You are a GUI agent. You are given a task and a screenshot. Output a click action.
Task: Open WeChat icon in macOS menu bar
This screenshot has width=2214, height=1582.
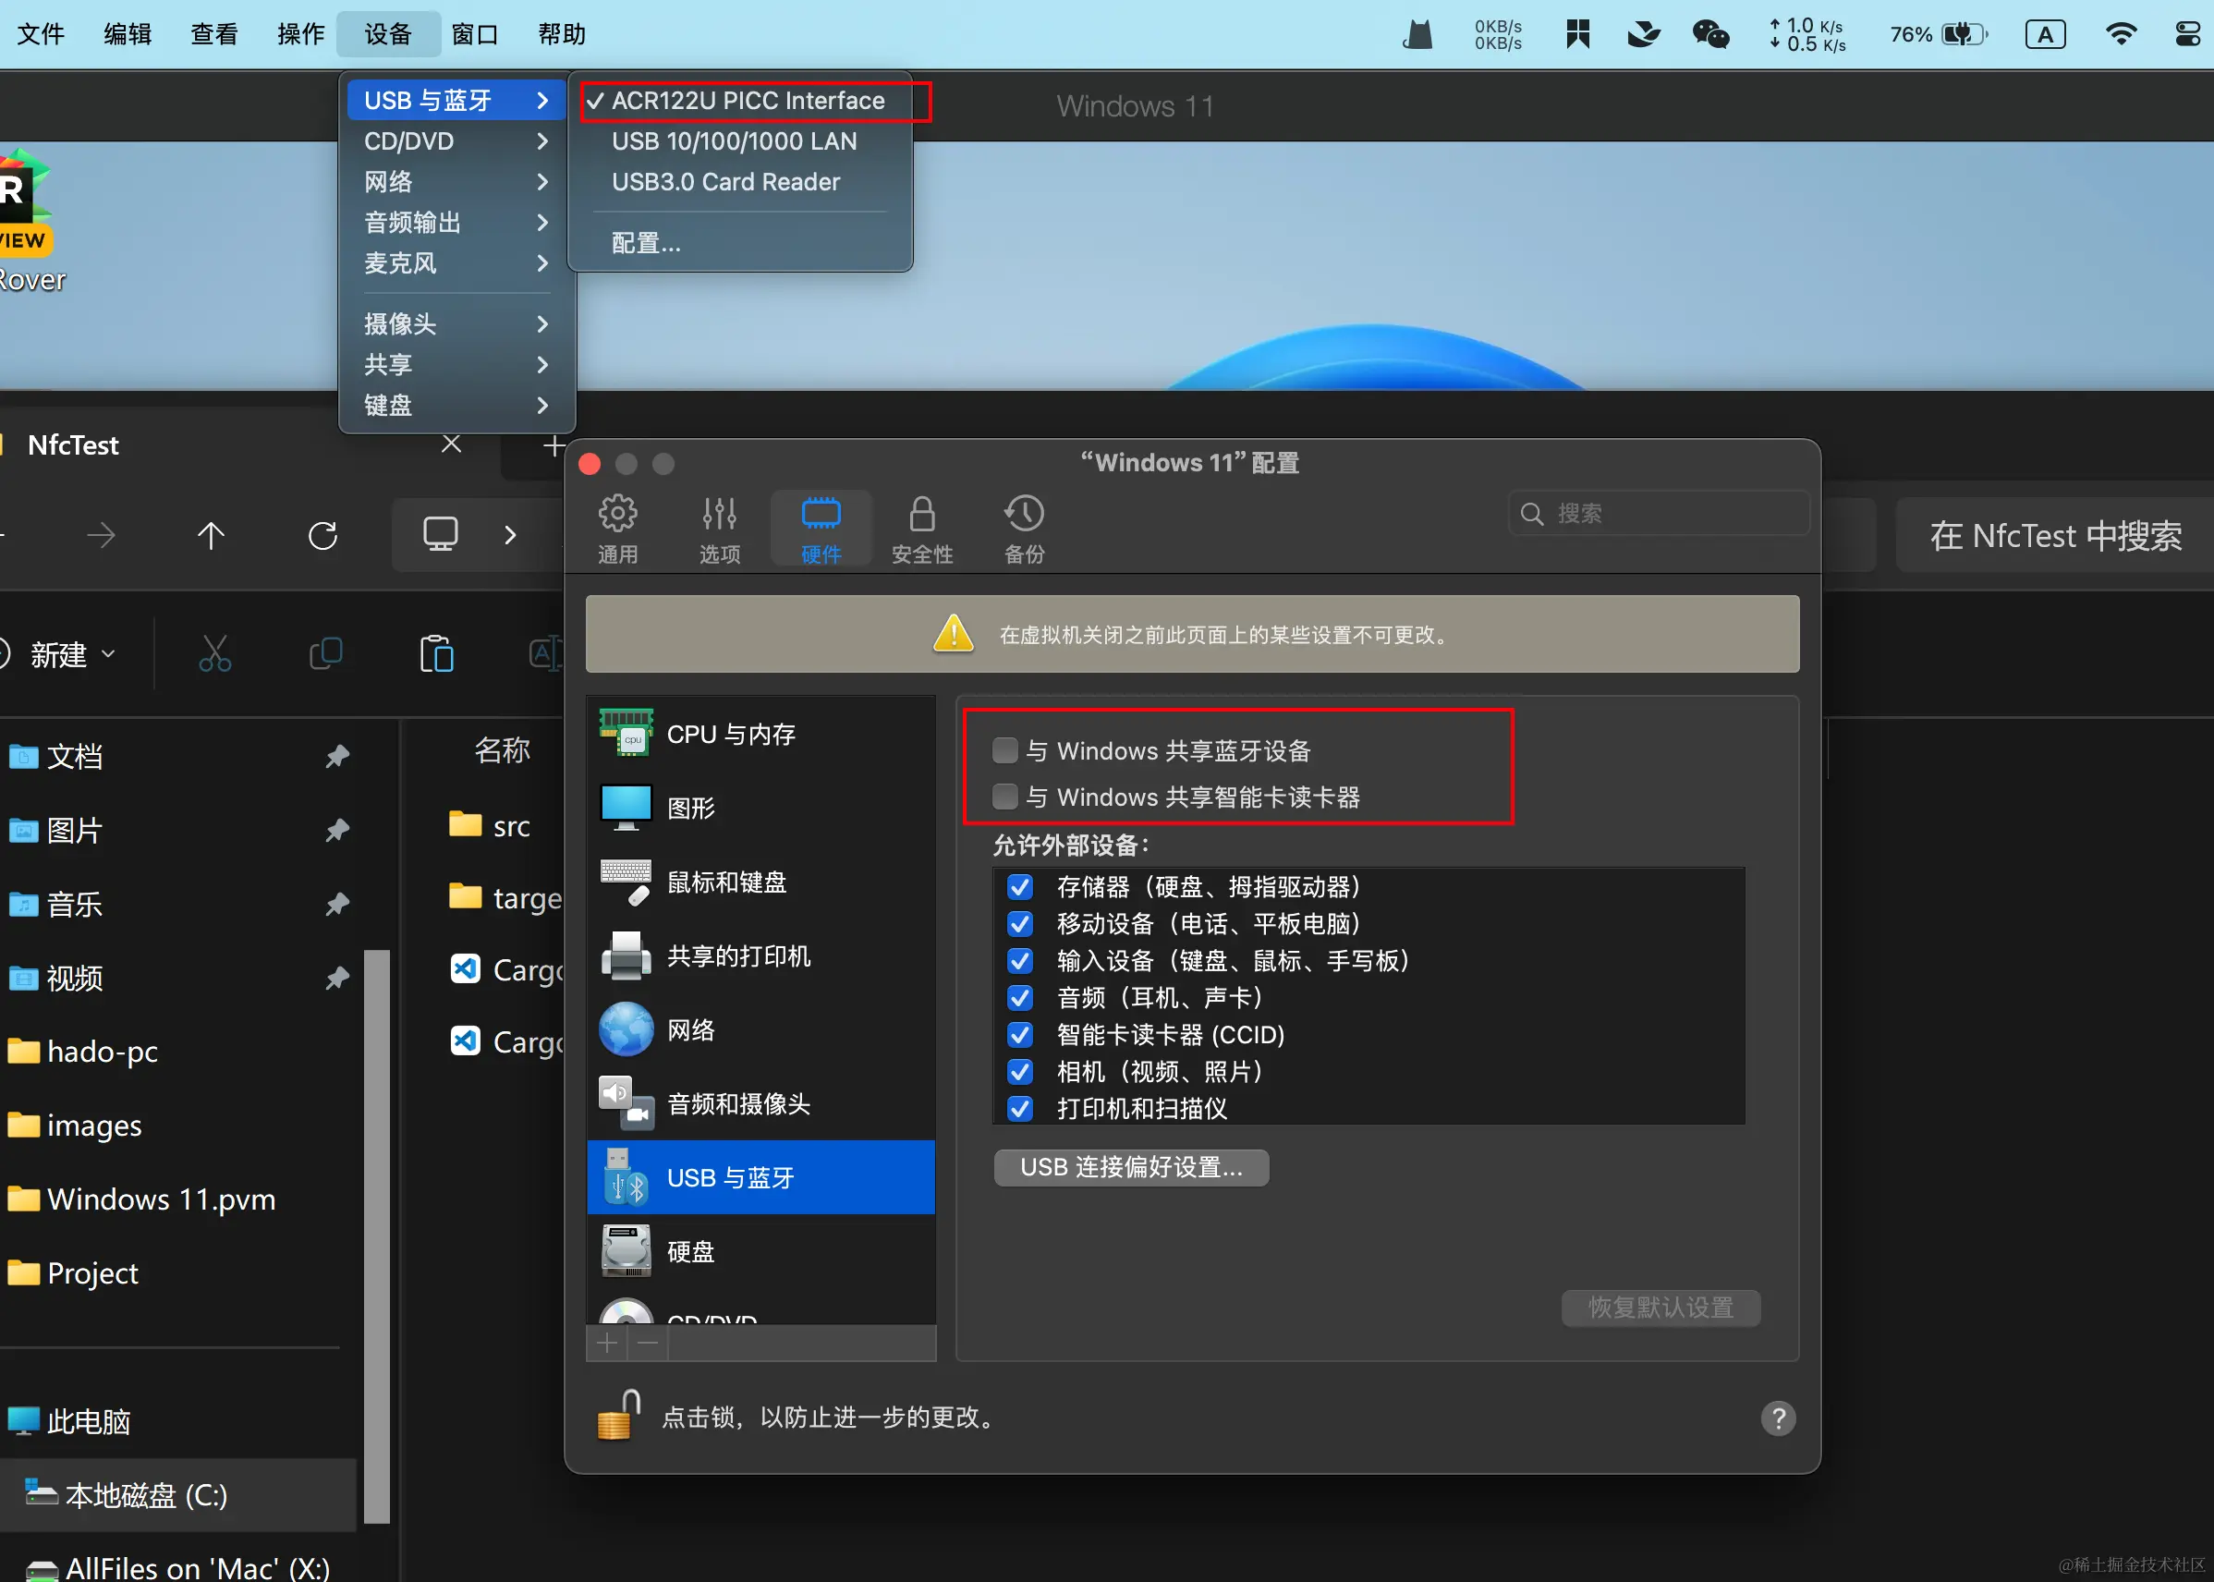(x=1709, y=34)
